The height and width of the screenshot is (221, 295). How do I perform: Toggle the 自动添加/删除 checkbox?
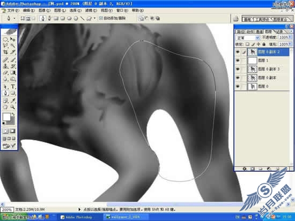[101, 18]
